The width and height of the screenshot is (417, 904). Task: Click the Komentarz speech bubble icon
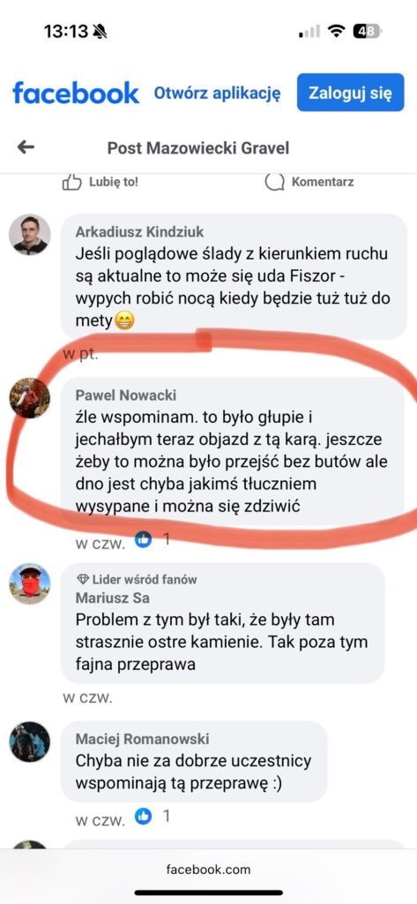275,182
